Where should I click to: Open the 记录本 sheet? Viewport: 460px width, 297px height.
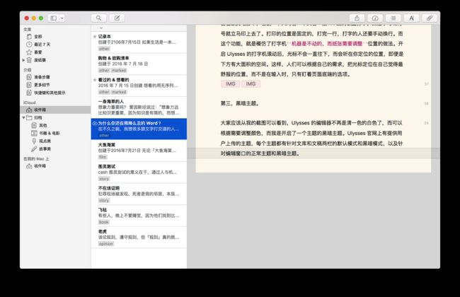pyautogui.click(x=139, y=42)
